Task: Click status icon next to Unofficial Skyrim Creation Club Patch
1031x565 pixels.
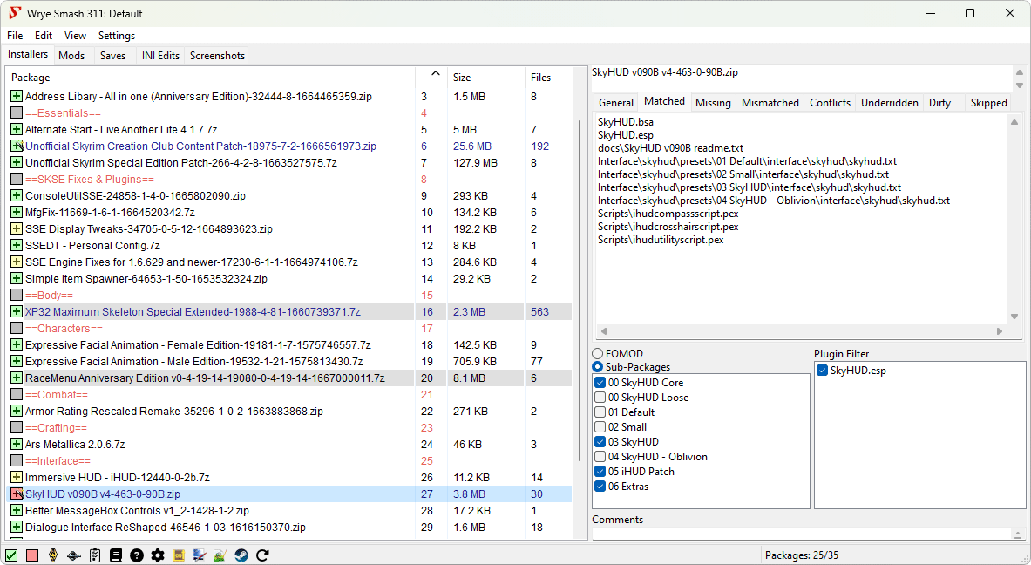Action: 17,146
